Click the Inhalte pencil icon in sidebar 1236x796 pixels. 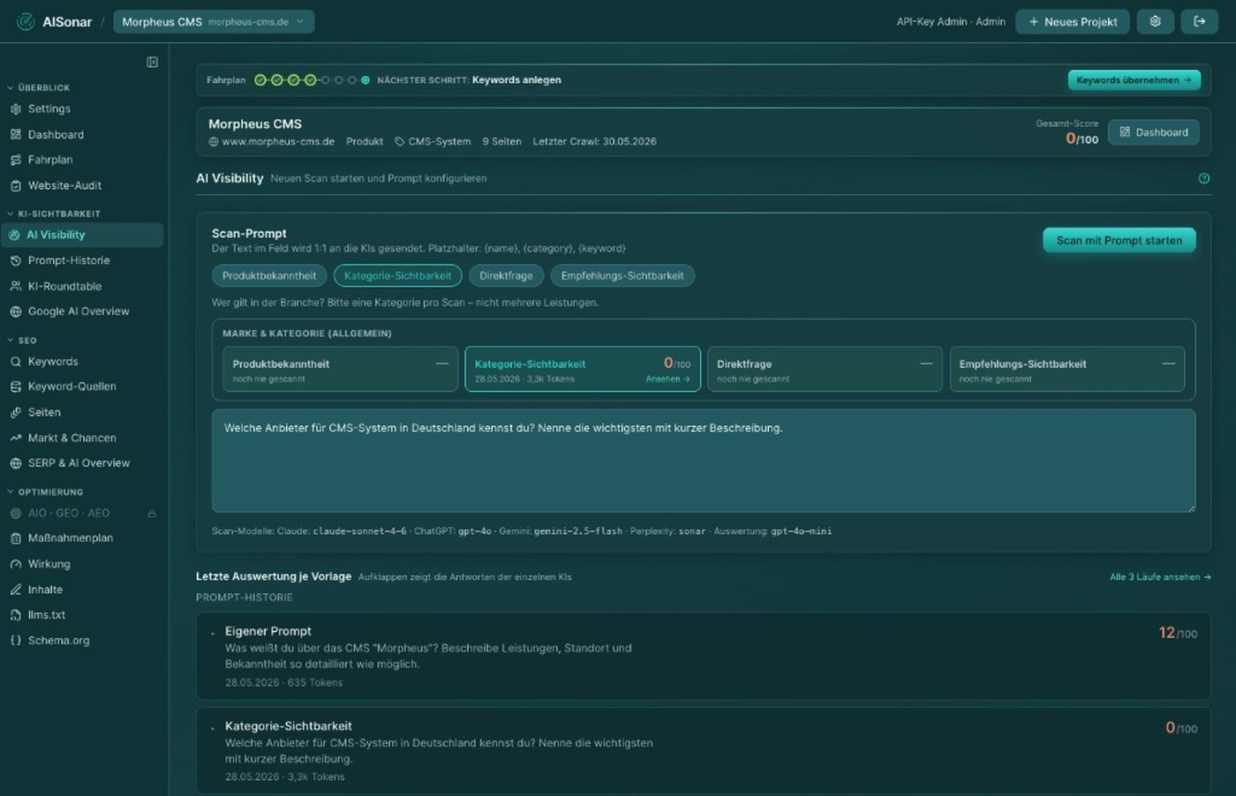tap(16, 589)
